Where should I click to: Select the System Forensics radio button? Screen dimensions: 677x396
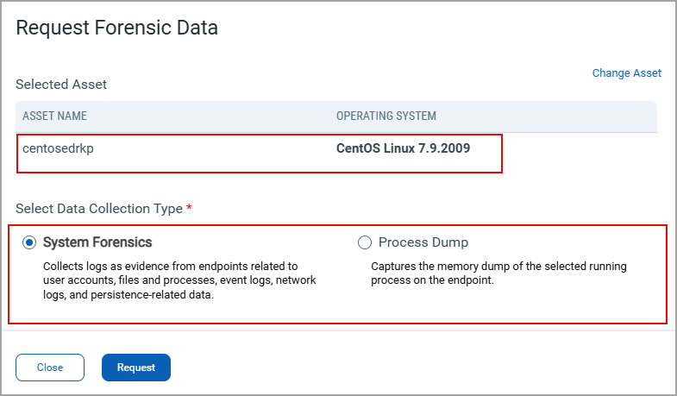click(29, 242)
